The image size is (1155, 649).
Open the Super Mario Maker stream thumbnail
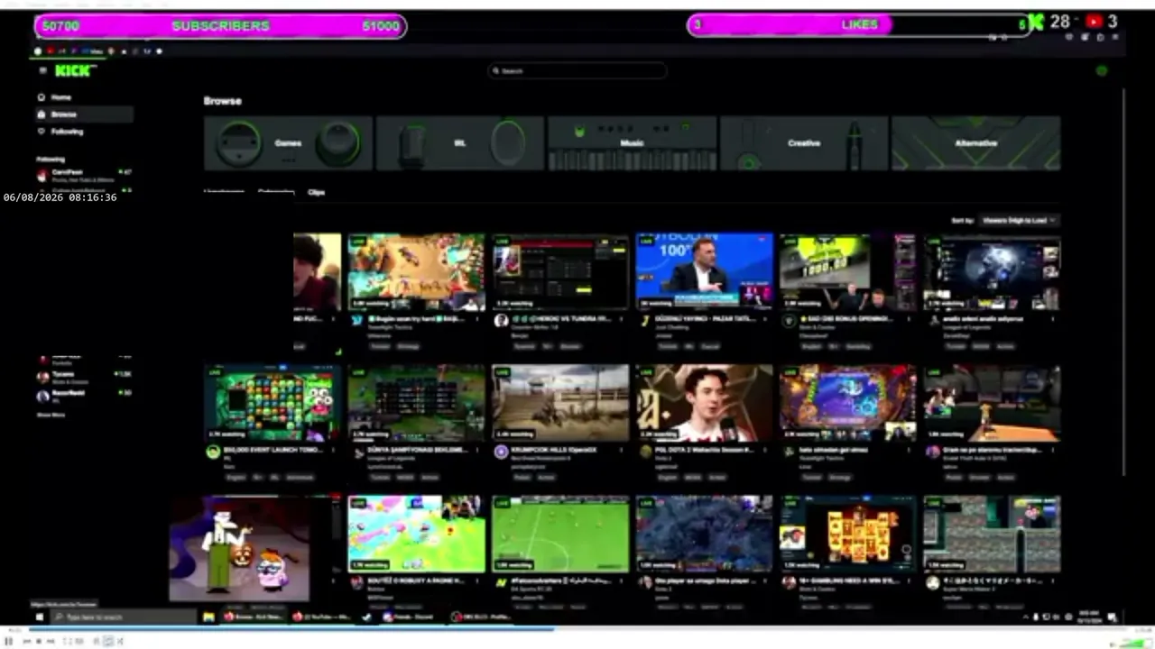993,534
